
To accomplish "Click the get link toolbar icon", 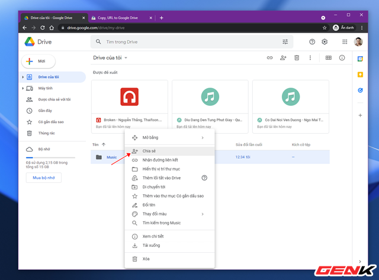I will point(270,58).
